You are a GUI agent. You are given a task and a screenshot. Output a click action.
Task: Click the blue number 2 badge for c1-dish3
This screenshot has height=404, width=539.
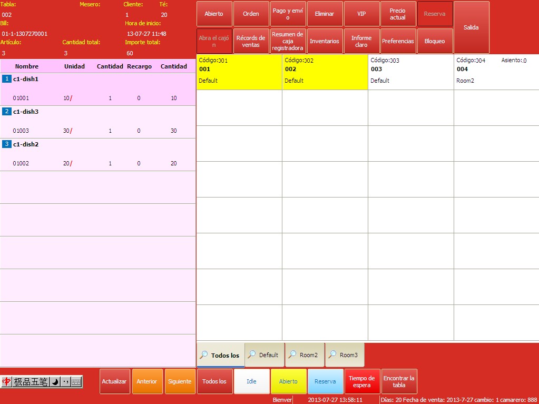7,112
